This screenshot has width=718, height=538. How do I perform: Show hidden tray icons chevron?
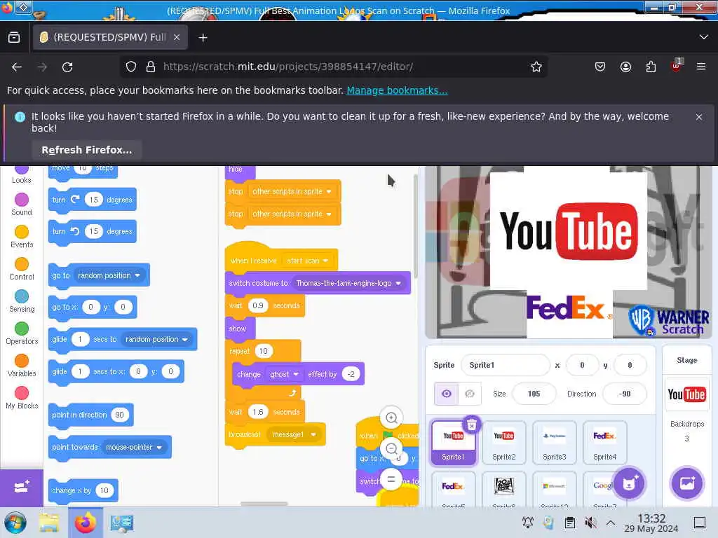point(611,523)
